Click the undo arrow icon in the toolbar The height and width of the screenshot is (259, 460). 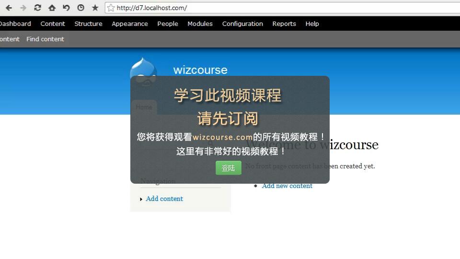click(66, 8)
